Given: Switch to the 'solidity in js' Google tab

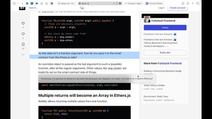Looking at the screenshot, I should click(66, 3).
